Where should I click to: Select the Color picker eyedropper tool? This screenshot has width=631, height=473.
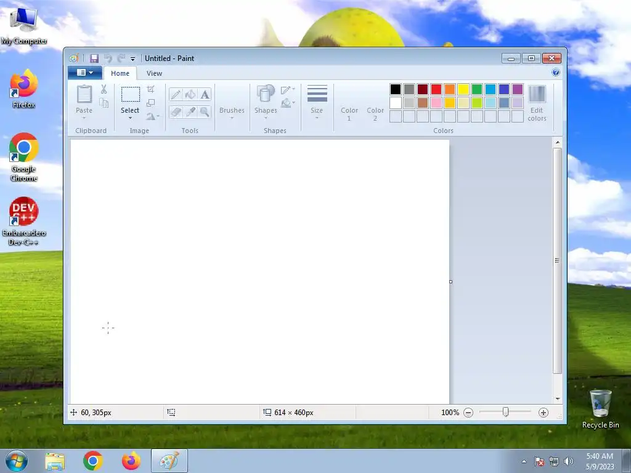pyautogui.click(x=190, y=111)
